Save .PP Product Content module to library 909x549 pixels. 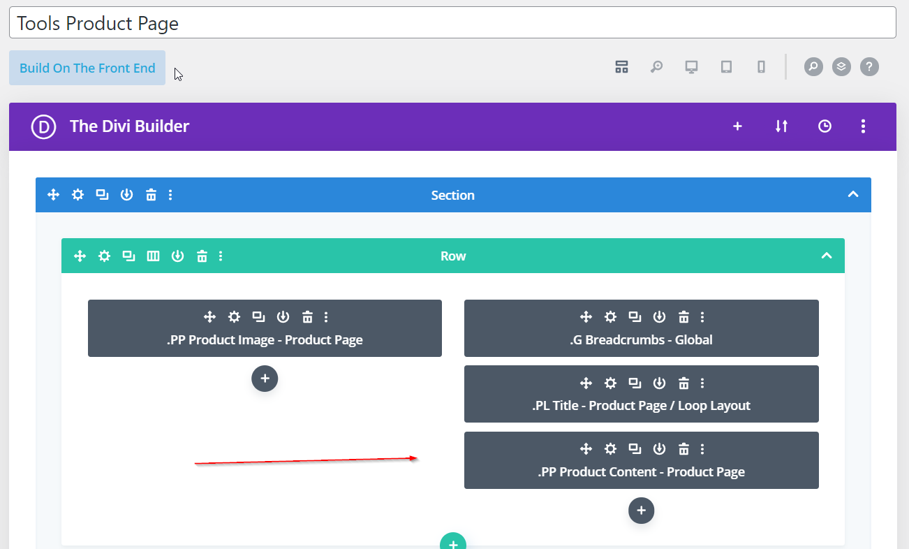(659, 448)
